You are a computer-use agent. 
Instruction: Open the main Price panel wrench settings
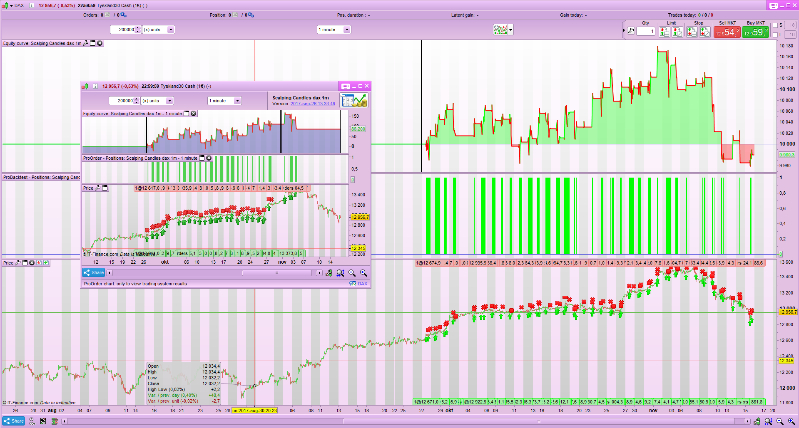(18, 263)
